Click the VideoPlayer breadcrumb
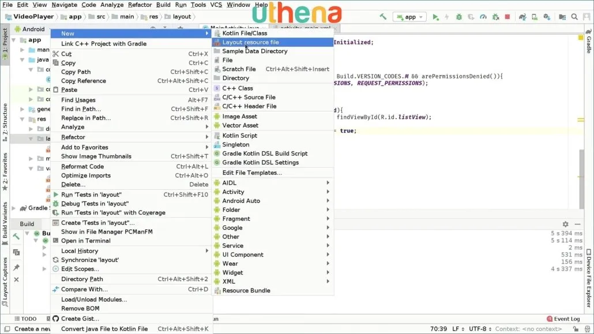 coord(29,17)
